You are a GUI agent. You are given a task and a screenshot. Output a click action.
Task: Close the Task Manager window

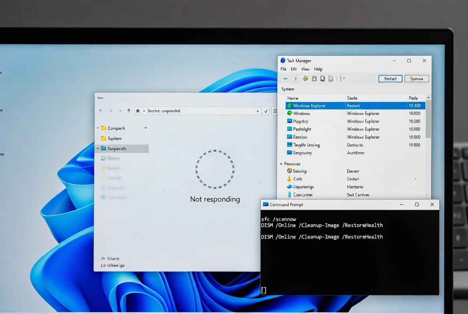[x=424, y=60]
